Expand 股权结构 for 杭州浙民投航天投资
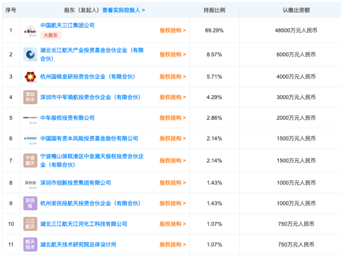 [x=173, y=203]
